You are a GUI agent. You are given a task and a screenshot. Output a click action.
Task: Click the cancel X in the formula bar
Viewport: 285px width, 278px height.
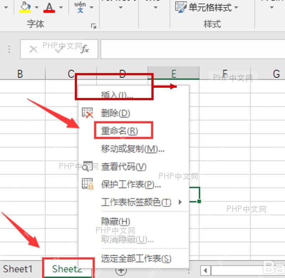coord(33,49)
